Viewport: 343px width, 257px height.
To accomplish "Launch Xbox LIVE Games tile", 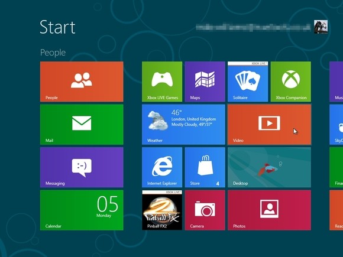I will (x=162, y=82).
